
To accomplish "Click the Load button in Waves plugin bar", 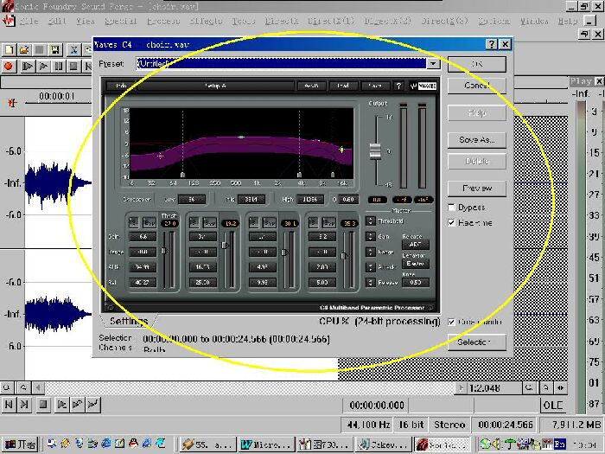I will tap(343, 86).
